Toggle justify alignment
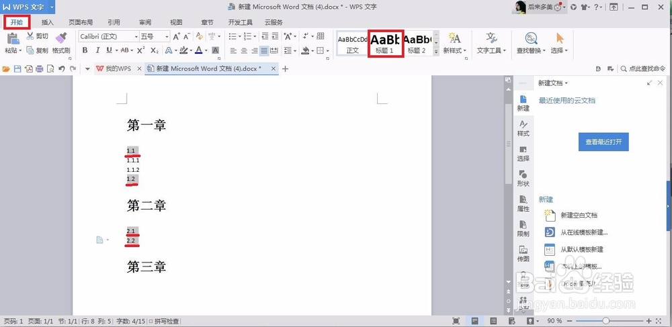This screenshot has width=672, height=327. click(264, 50)
